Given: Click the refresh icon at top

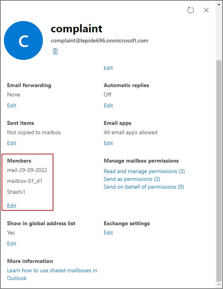Looking at the screenshot, I should coord(191,10).
